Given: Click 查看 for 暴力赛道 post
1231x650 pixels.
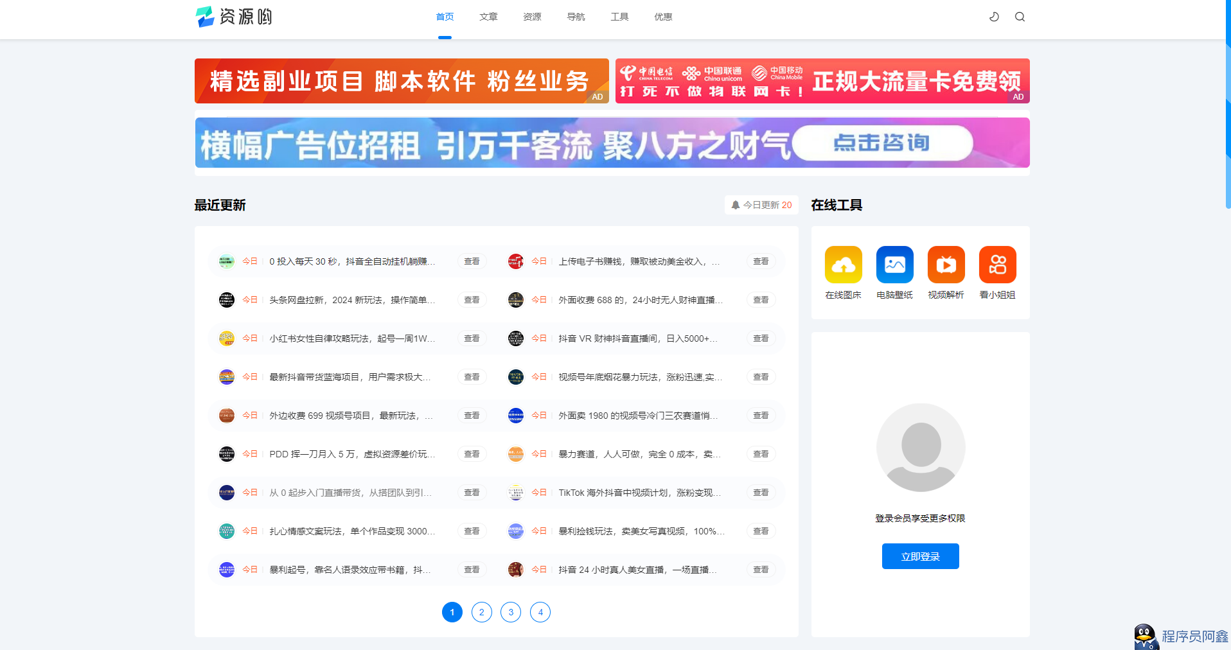Looking at the screenshot, I should point(761,454).
